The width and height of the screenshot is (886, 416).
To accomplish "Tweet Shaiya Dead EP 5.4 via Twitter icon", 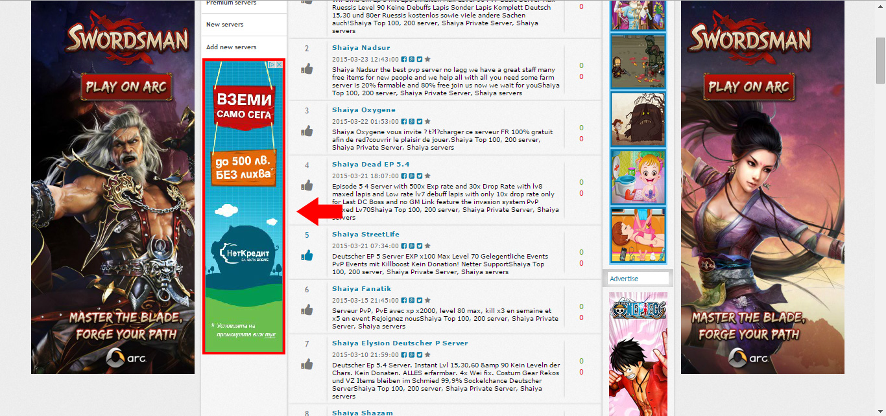I will (420, 176).
